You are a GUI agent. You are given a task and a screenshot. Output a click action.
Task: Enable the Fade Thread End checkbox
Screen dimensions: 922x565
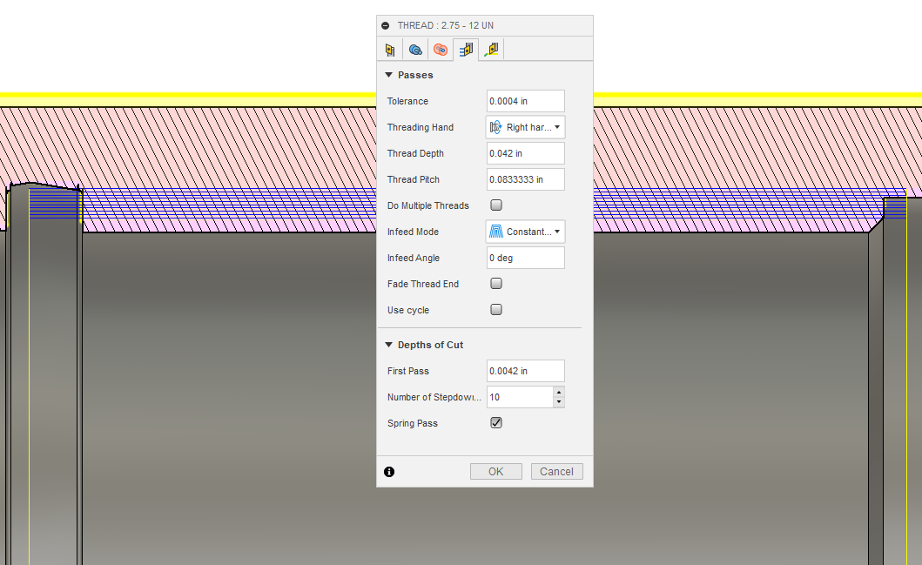tap(496, 284)
